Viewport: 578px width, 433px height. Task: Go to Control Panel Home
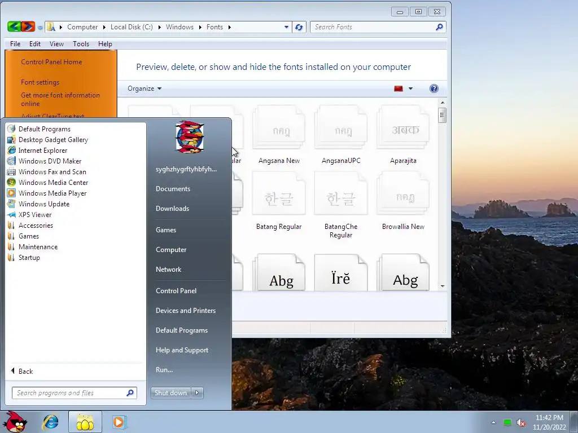(x=51, y=62)
